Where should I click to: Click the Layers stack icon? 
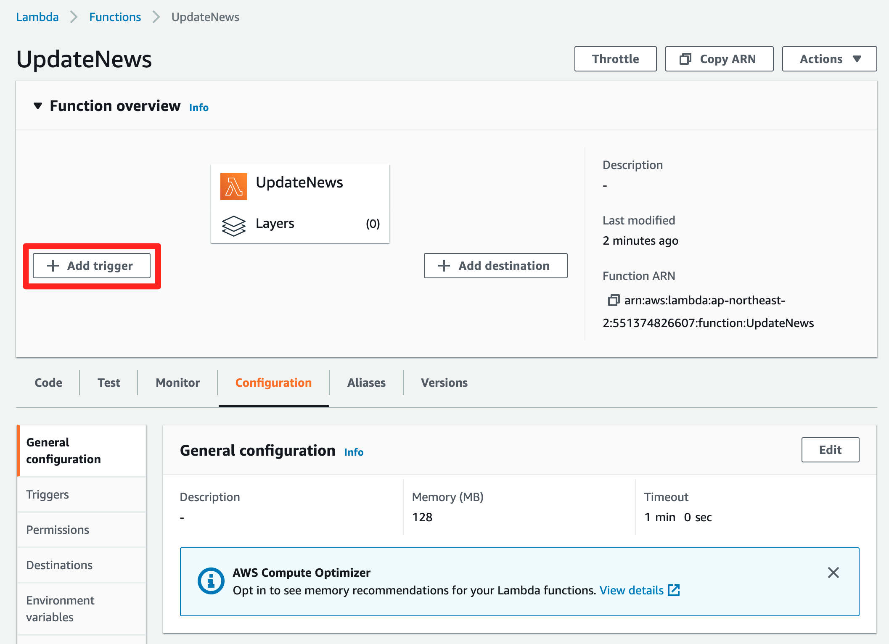tap(233, 226)
